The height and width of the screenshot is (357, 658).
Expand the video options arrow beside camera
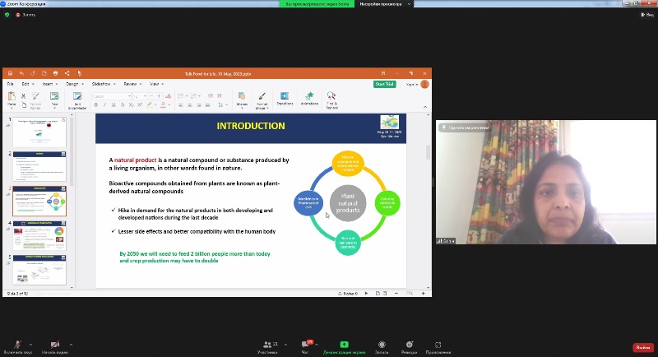pyautogui.click(x=70, y=345)
